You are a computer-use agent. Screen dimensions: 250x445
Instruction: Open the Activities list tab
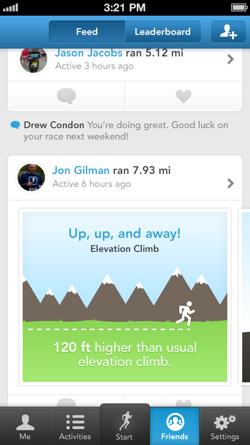(75, 426)
